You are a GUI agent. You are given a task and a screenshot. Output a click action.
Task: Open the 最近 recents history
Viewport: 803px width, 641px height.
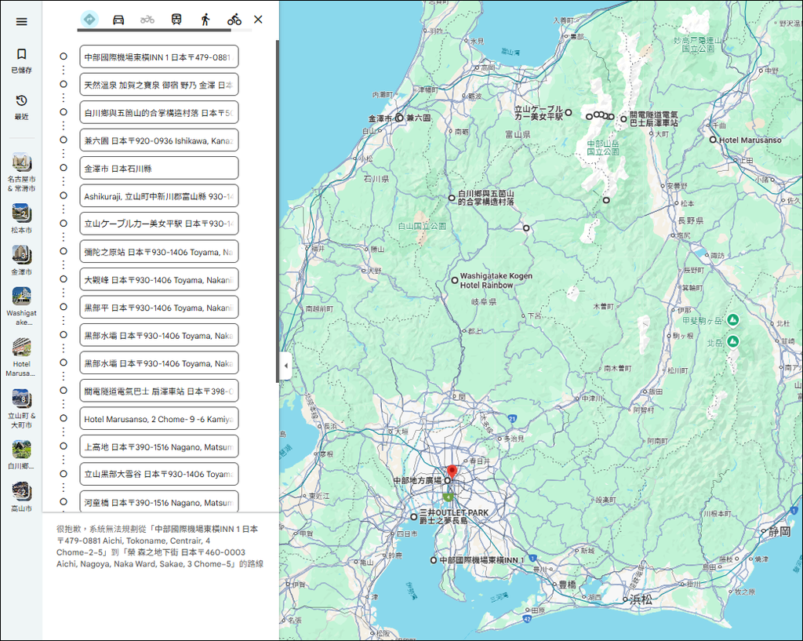[21, 107]
